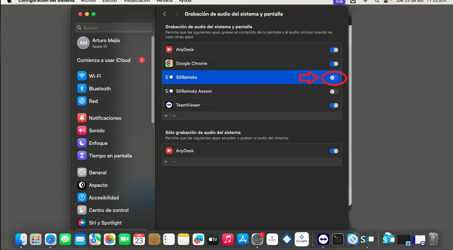The width and height of the screenshot is (453, 250).
Task: Focus the Buscar search field
Action: [x=113, y=28]
